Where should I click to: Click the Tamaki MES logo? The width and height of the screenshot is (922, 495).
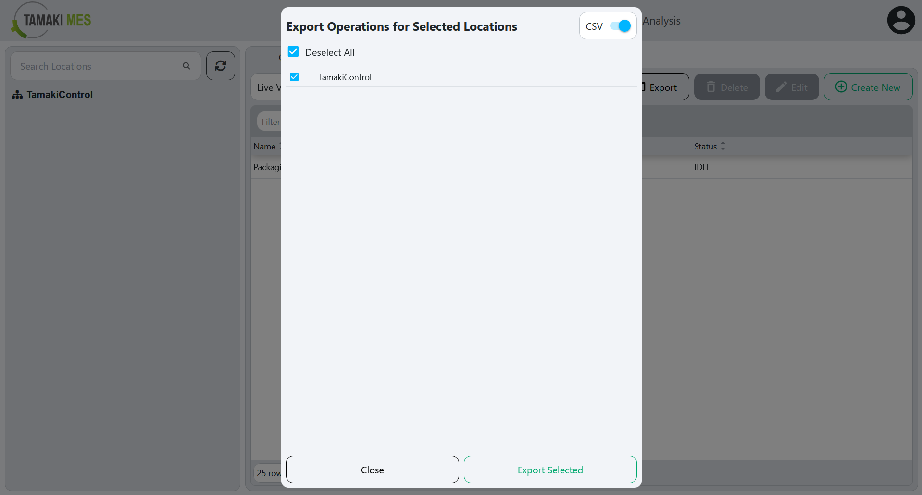click(50, 20)
